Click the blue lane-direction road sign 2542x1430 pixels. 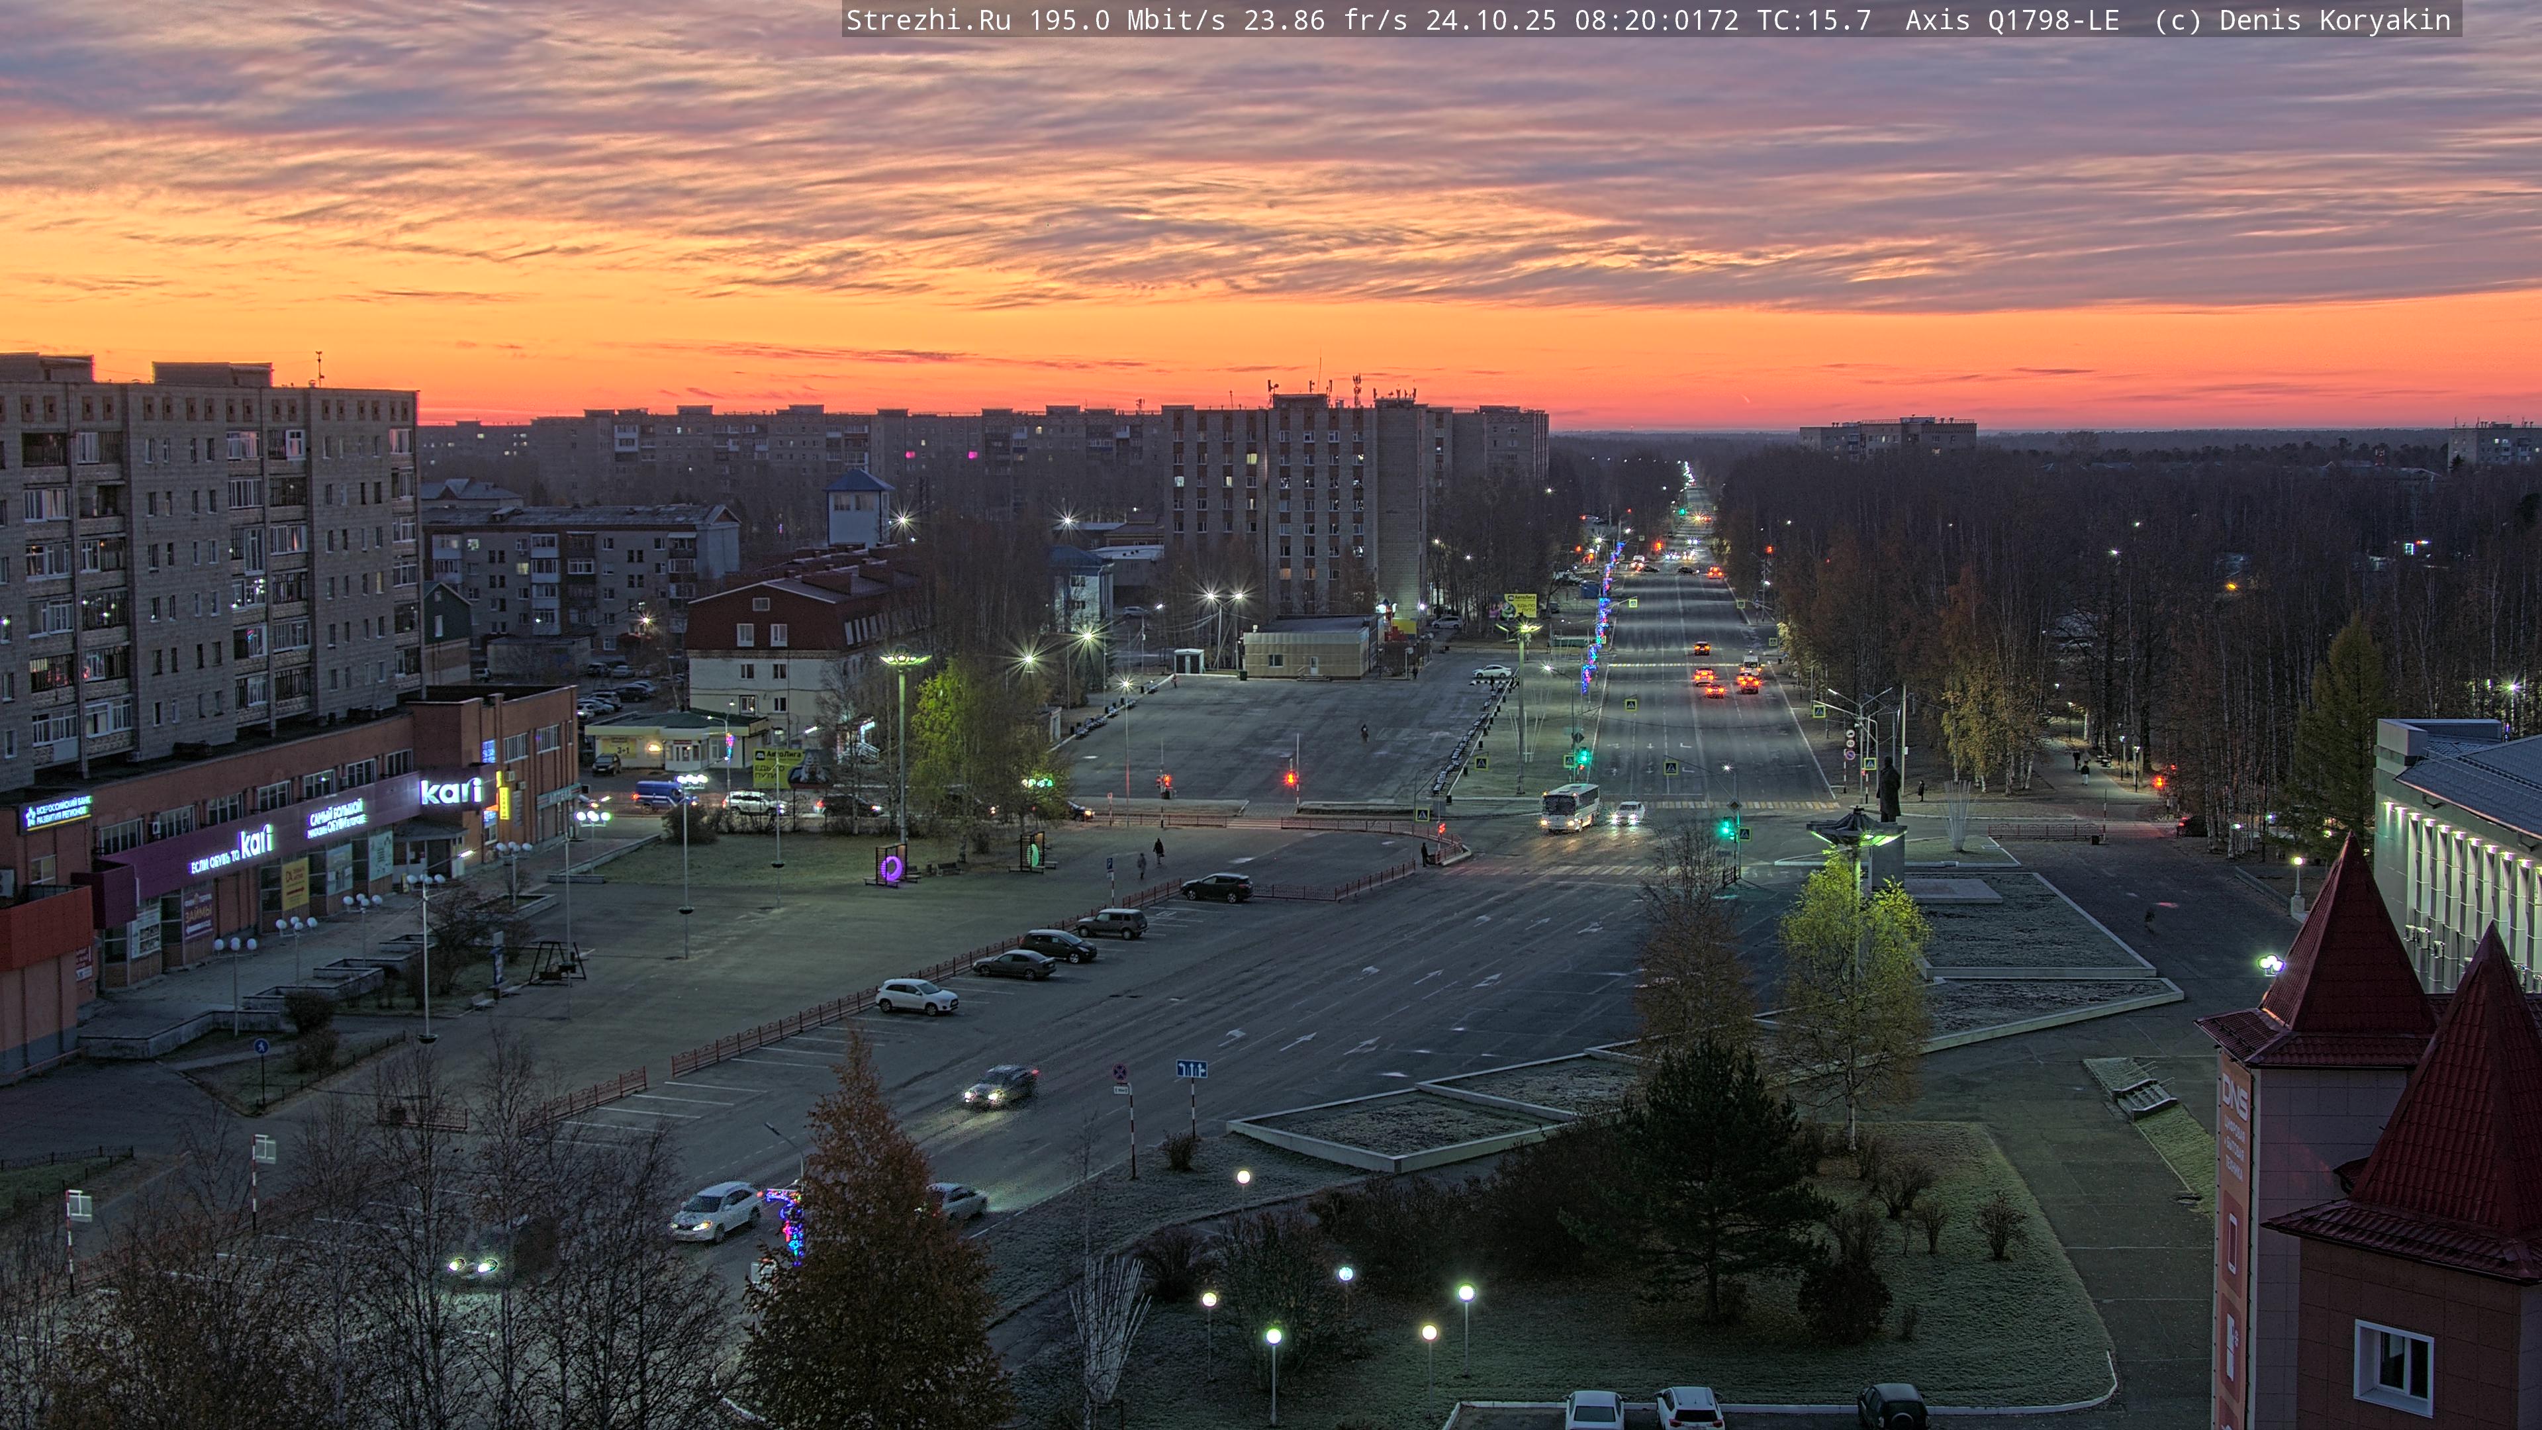(x=1191, y=1069)
